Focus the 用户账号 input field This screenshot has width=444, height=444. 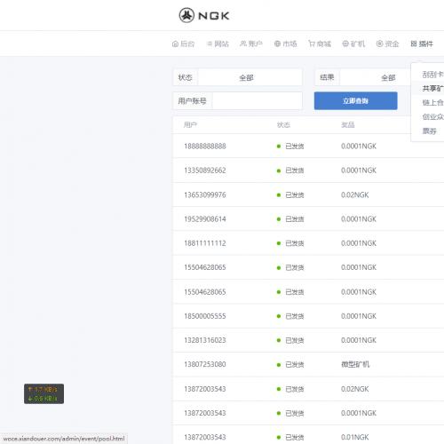(x=258, y=101)
